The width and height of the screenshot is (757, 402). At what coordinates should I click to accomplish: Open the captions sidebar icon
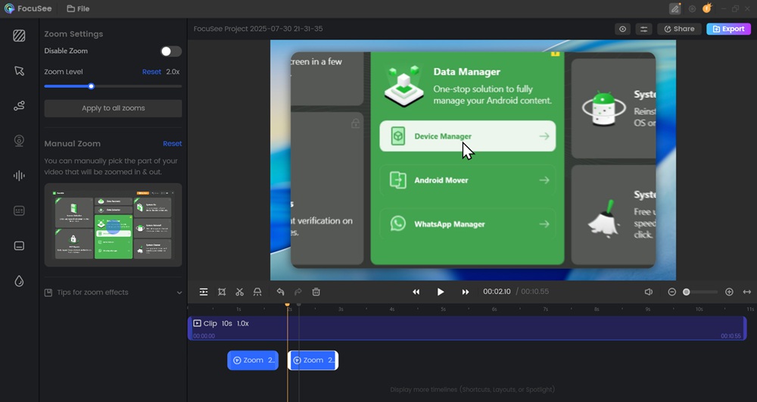20,211
